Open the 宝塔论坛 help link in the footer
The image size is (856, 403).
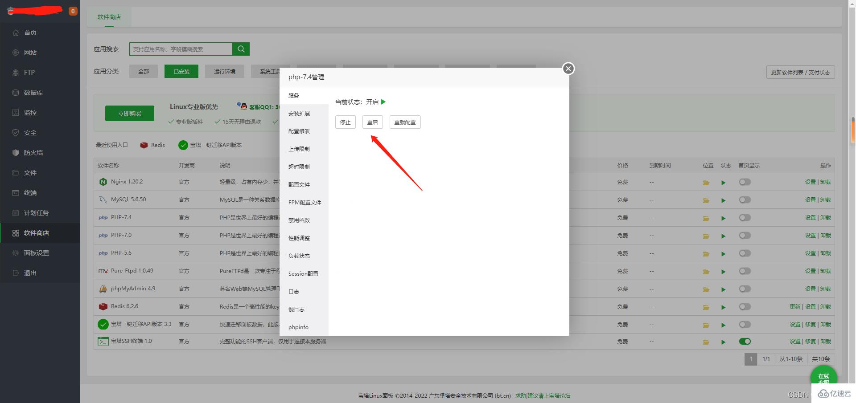(543, 395)
